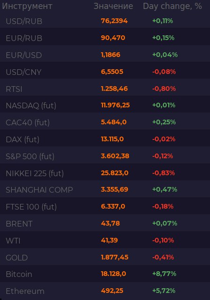
Task: Sort by the Day change, % column header
Action: (172, 6)
